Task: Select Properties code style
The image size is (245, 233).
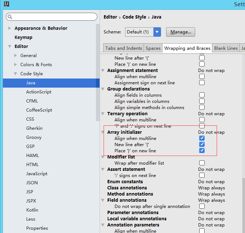Action: coord(37,228)
